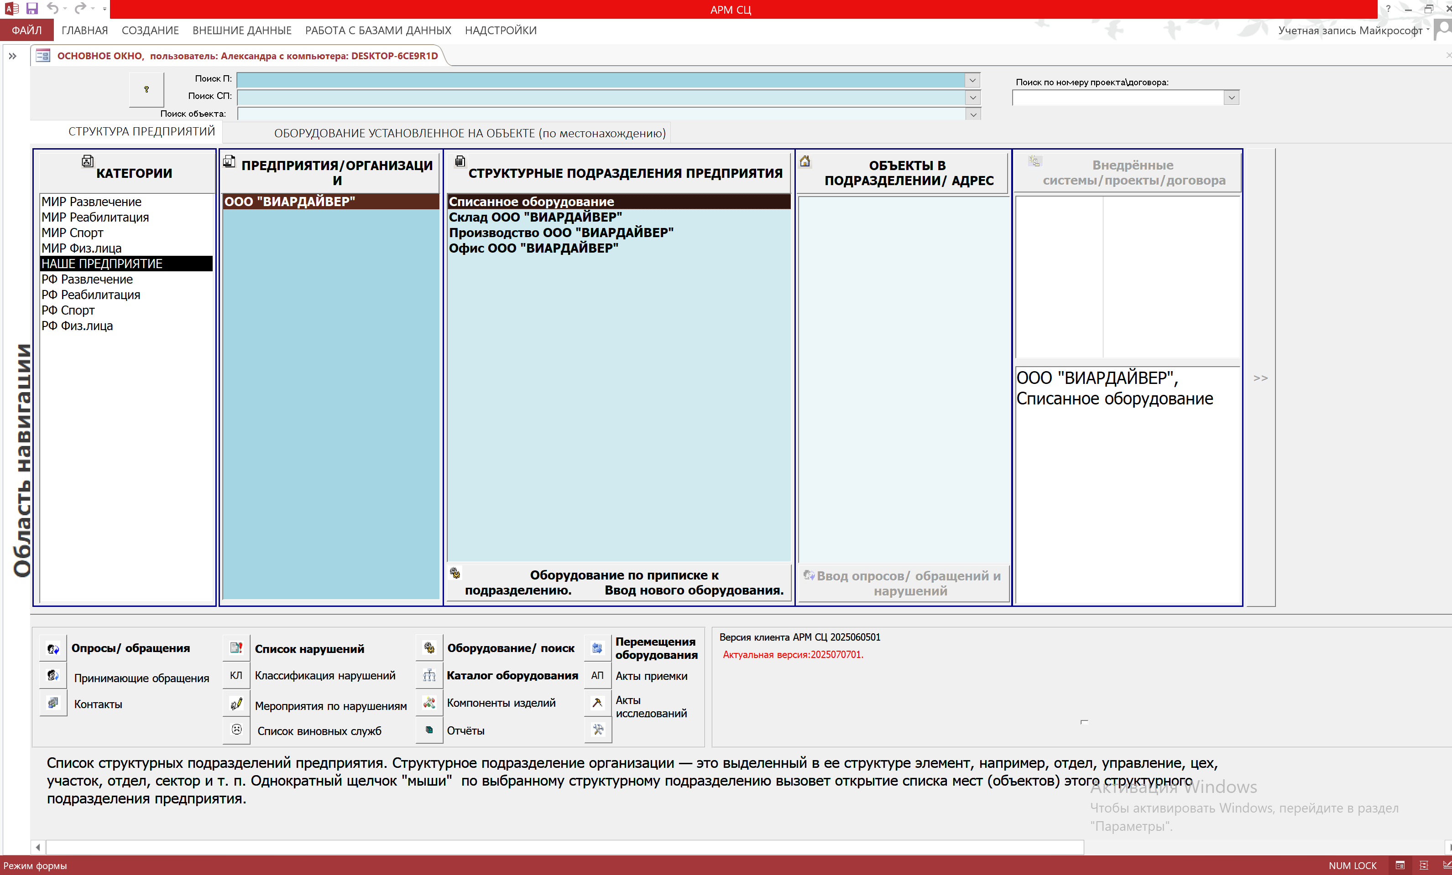Expand the navigation pane chevron
The height and width of the screenshot is (875, 1452).
(x=12, y=57)
